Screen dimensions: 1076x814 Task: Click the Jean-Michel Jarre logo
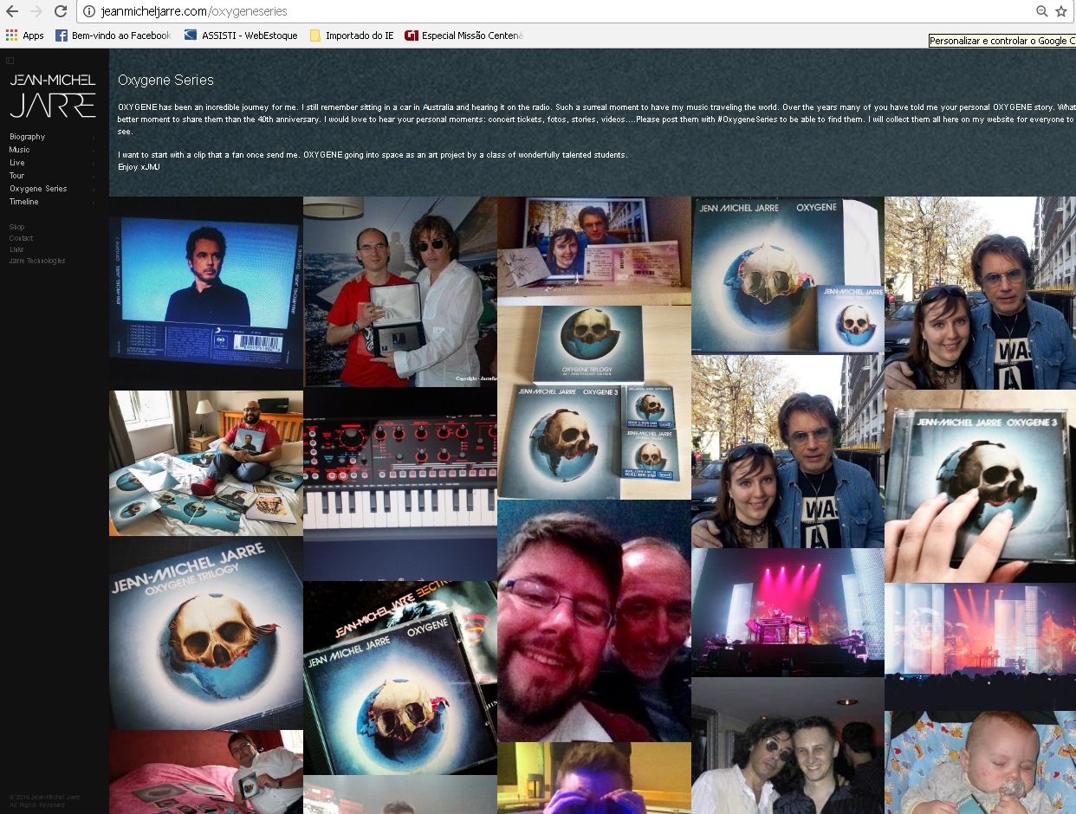point(53,96)
